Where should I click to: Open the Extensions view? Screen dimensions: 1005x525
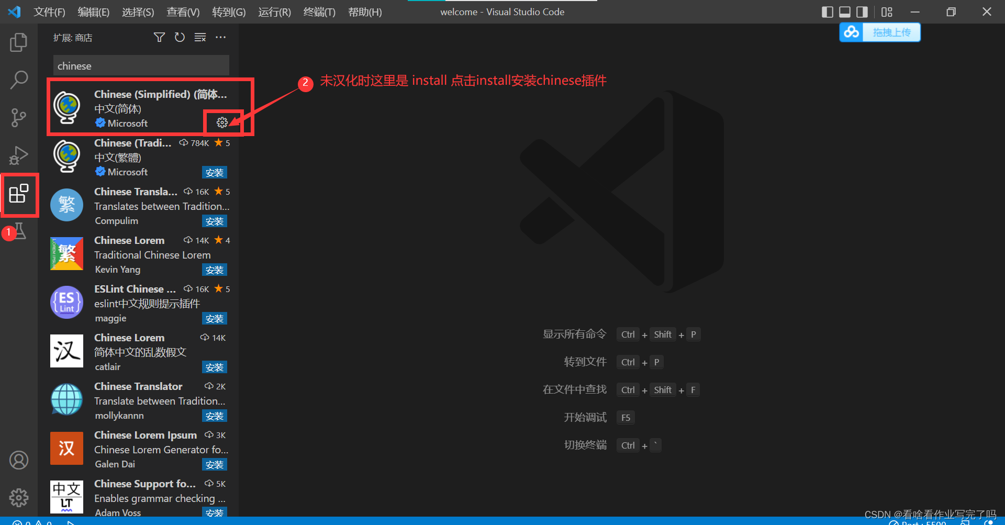coord(19,194)
